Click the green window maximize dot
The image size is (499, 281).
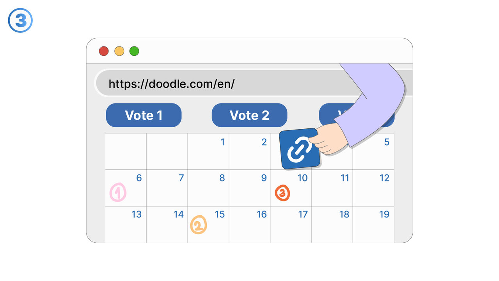(x=134, y=51)
